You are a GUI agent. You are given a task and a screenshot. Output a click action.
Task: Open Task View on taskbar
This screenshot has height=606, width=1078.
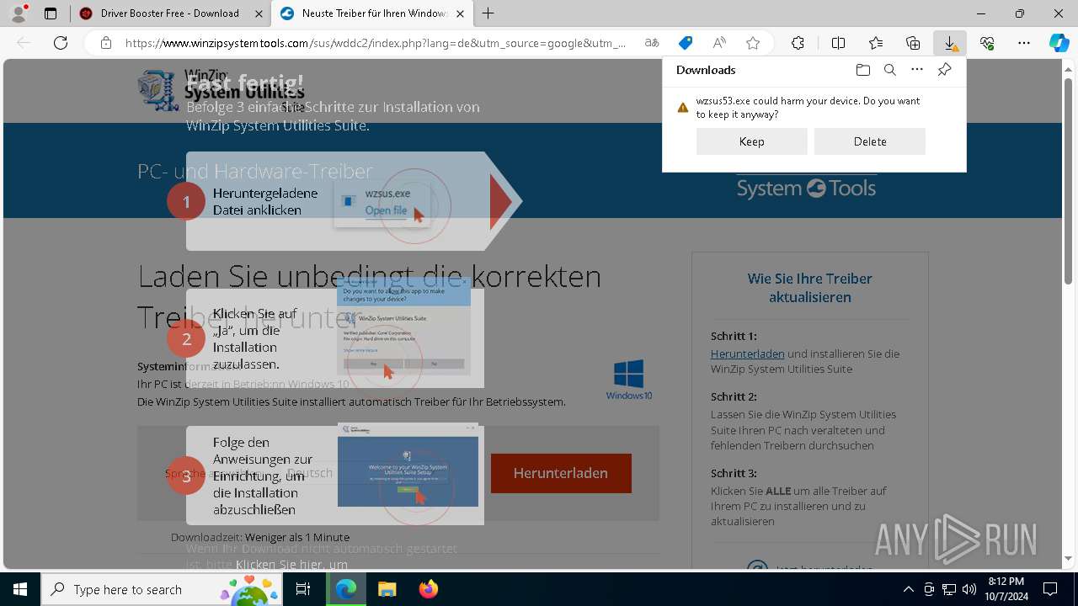point(304,589)
